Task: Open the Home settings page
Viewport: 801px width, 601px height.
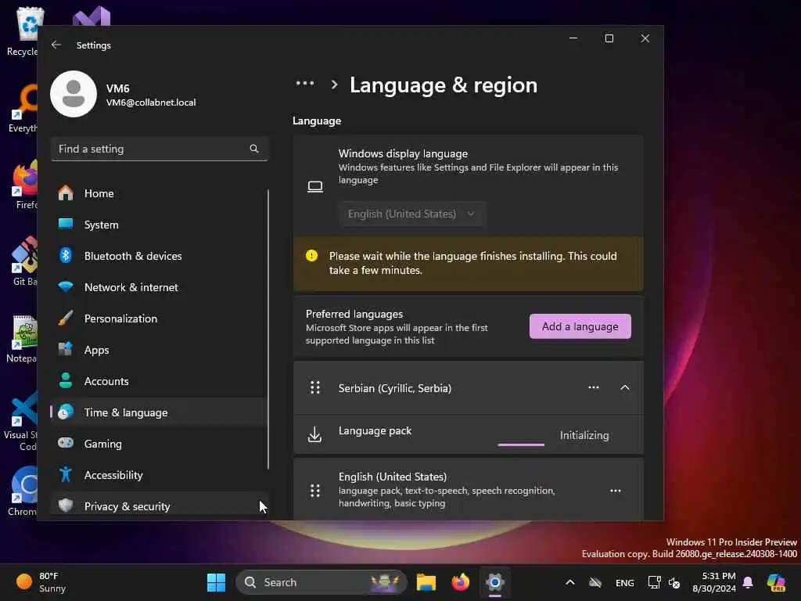Action: click(x=160, y=193)
